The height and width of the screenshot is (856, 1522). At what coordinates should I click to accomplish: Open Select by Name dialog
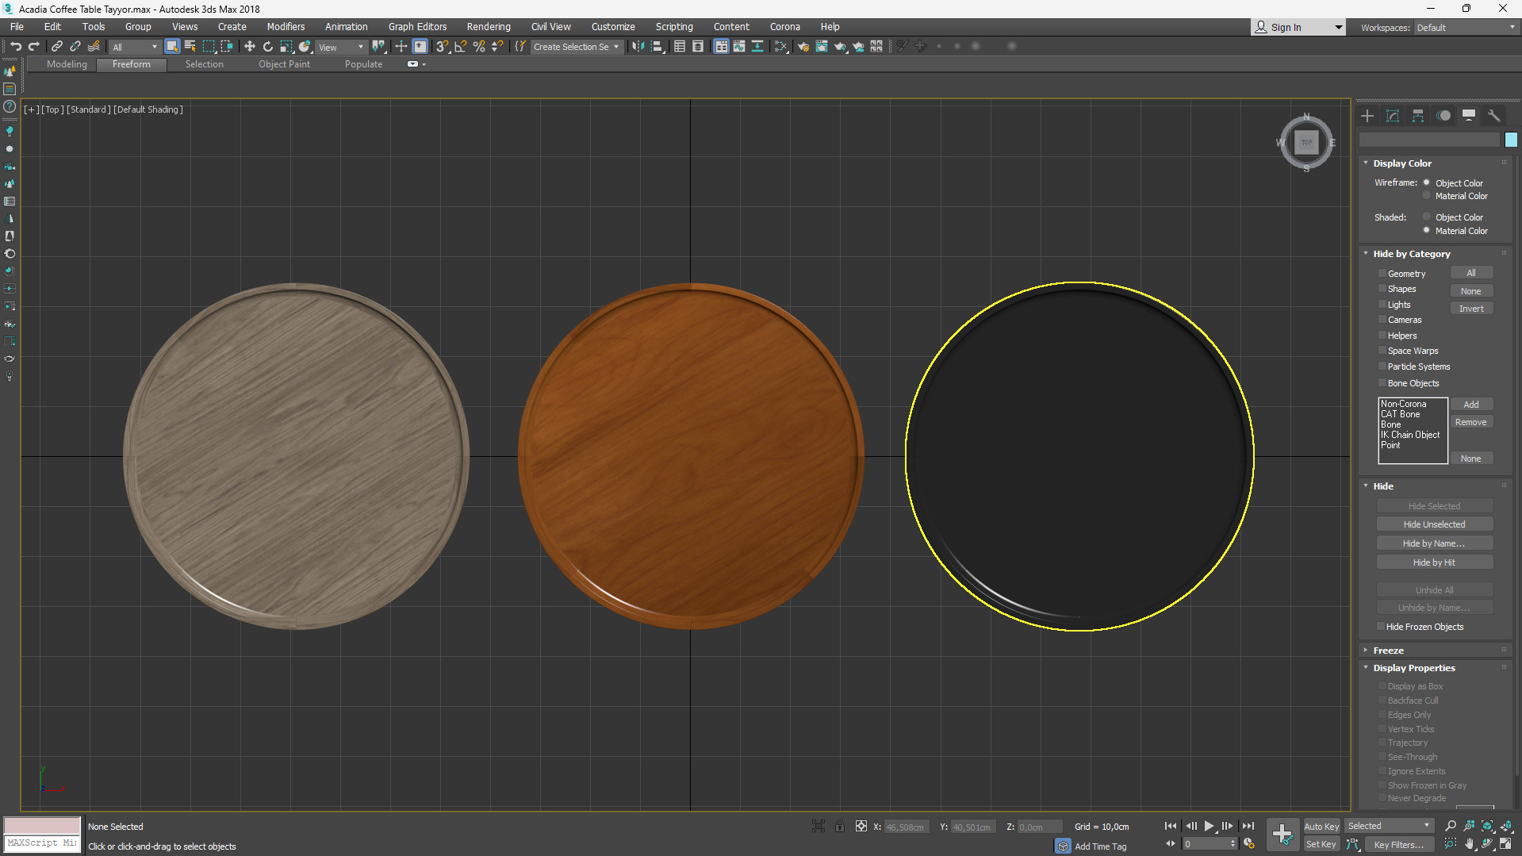point(190,47)
